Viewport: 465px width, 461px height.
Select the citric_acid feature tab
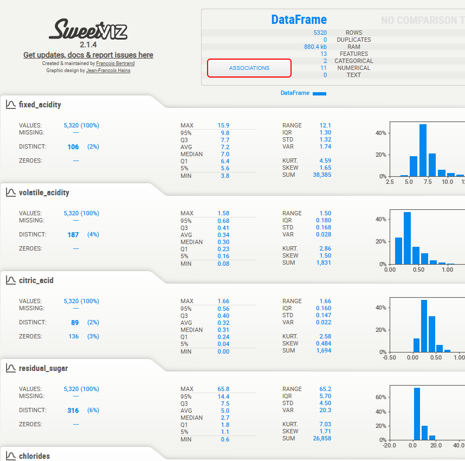pyautogui.click(x=36, y=280)
